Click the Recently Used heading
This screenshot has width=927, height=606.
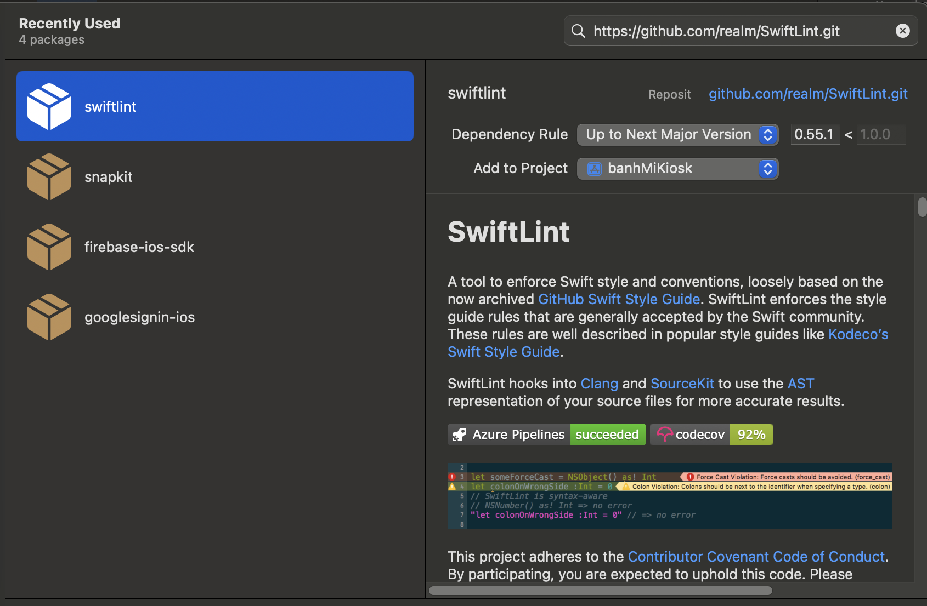(x=70, y=24)
